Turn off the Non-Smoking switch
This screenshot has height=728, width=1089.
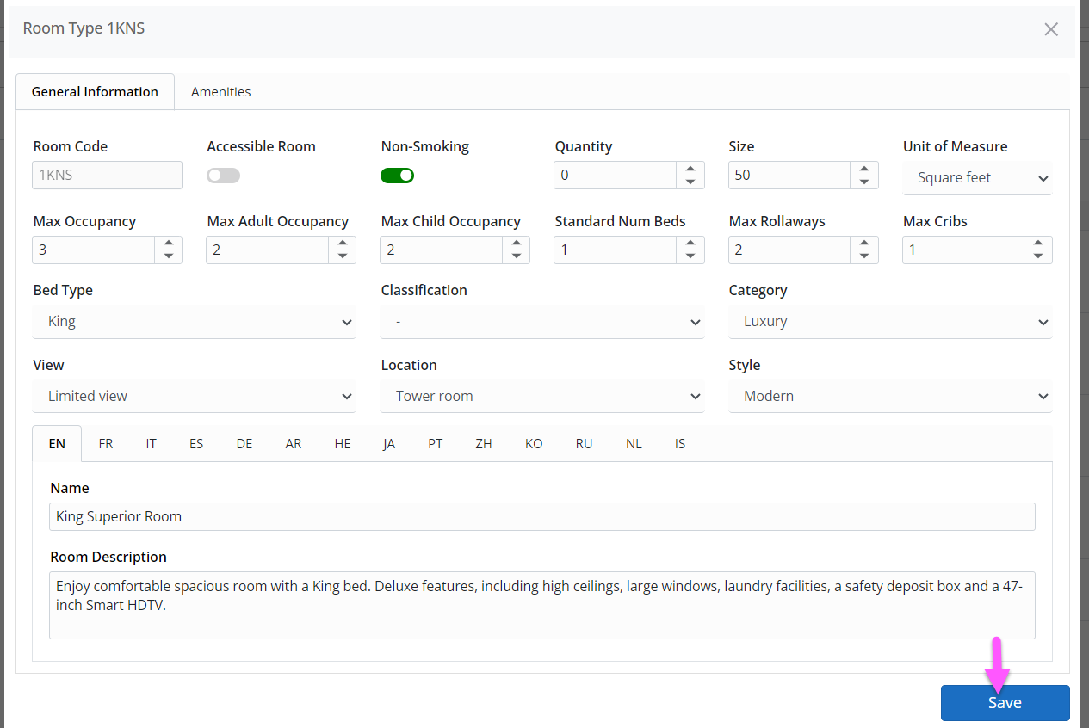397,176
